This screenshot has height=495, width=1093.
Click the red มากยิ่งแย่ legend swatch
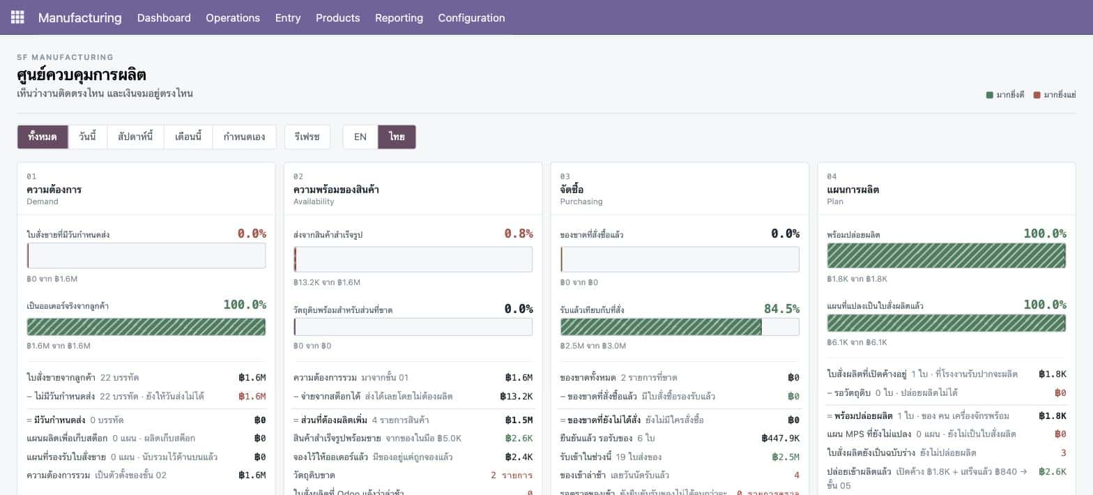pyautogui.click(x=1037, y=95)
